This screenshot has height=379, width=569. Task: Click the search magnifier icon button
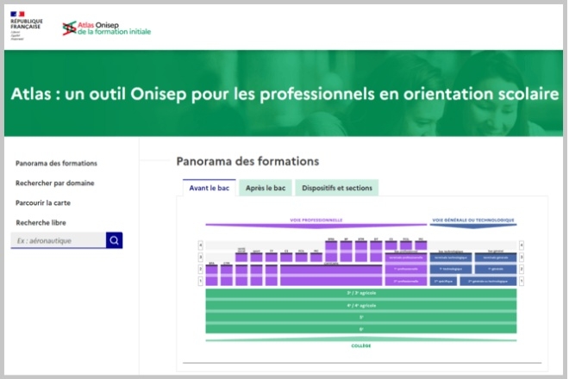point(114,240)
